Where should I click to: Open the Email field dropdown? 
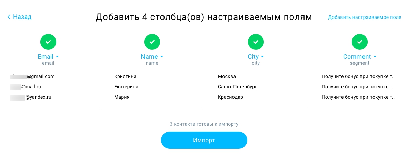(48, 56)
